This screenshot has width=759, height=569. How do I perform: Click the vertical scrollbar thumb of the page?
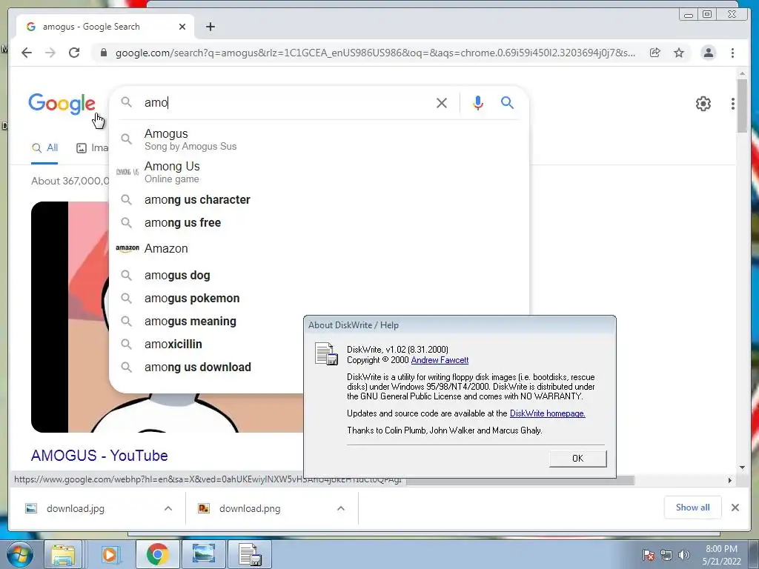click(742, 105)
